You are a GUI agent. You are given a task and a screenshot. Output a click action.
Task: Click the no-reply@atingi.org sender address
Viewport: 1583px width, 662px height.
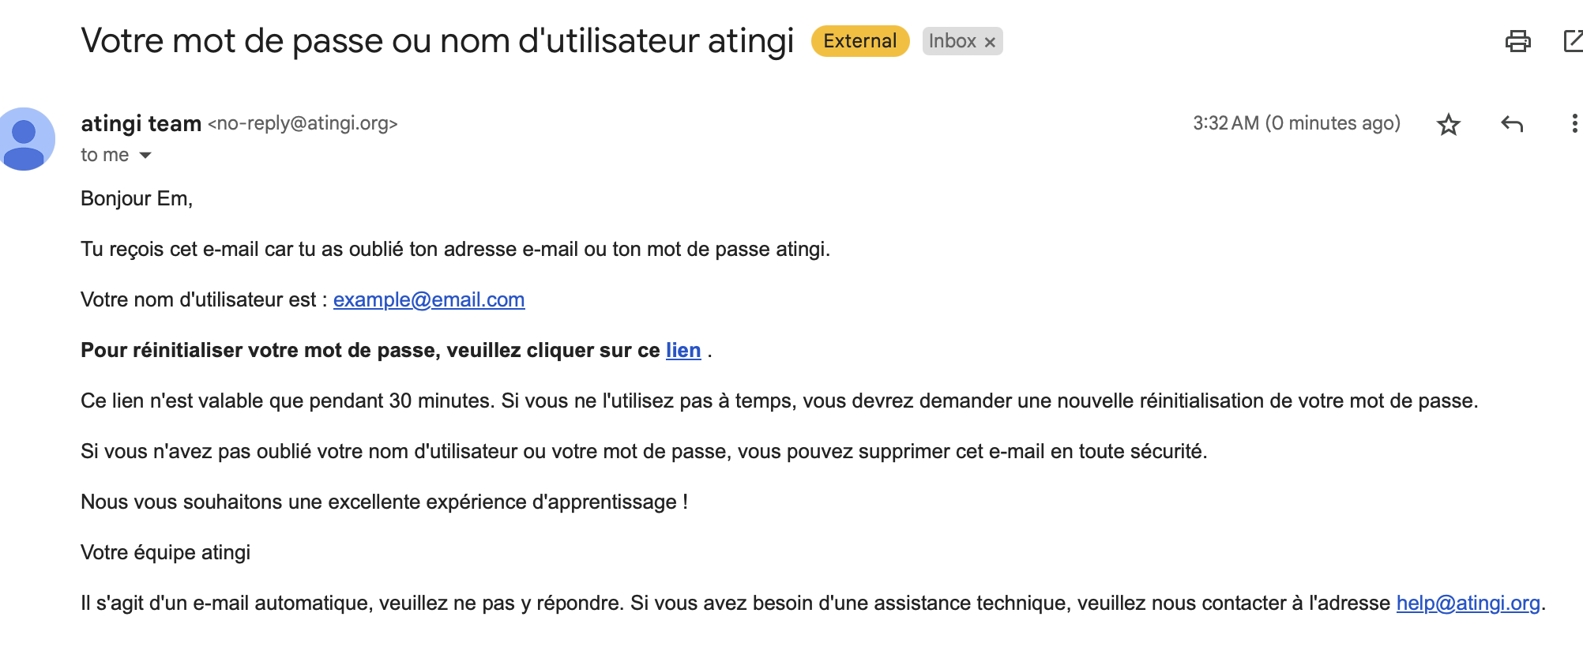(x=303, y=124)
